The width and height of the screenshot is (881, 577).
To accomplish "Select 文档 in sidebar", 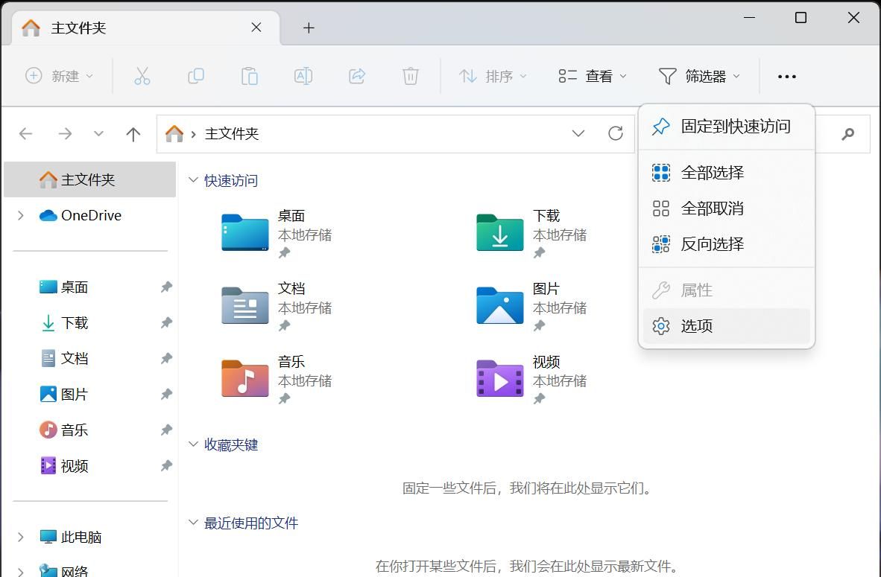I will point(90,358).
